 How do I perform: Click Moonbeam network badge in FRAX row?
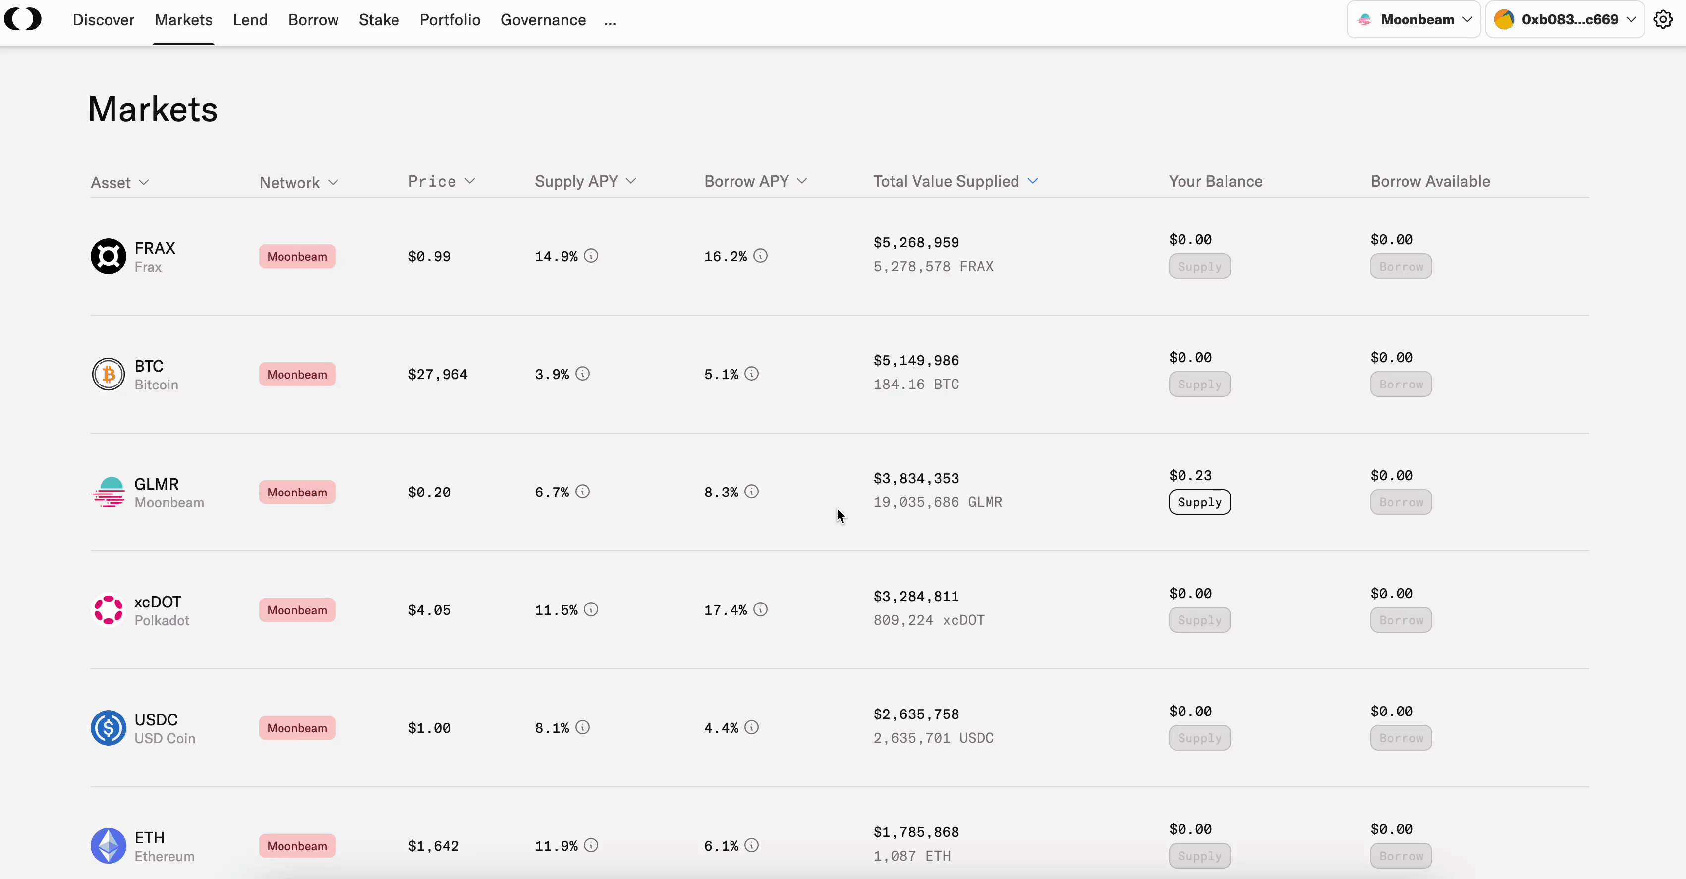click(297, 256)
